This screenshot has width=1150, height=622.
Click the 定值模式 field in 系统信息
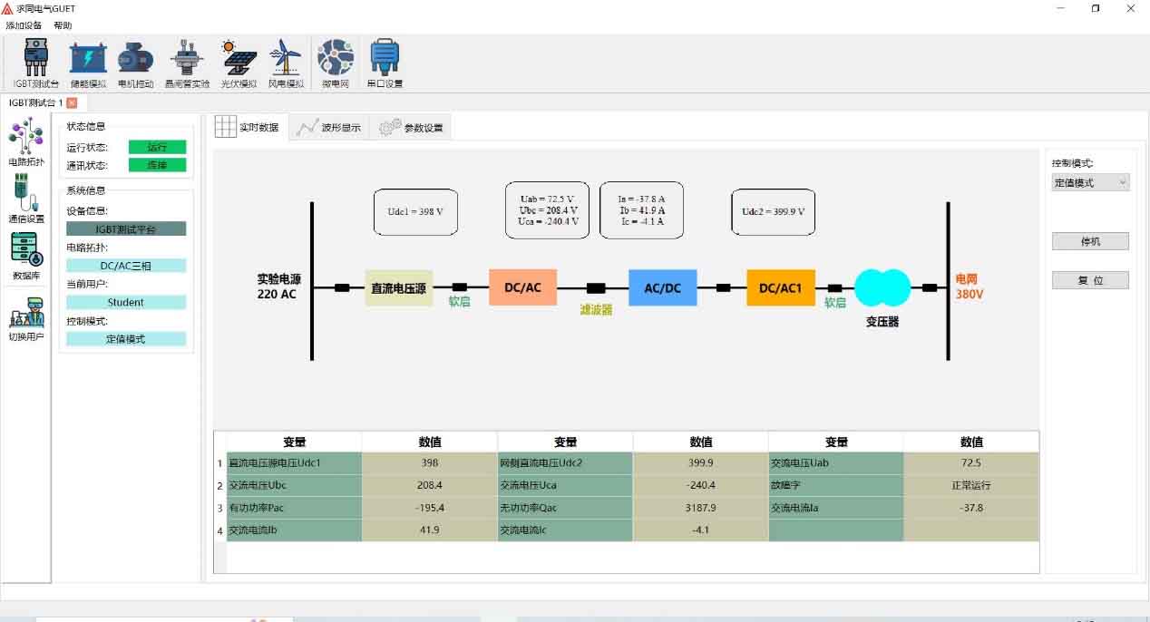(x=126, y=338)
